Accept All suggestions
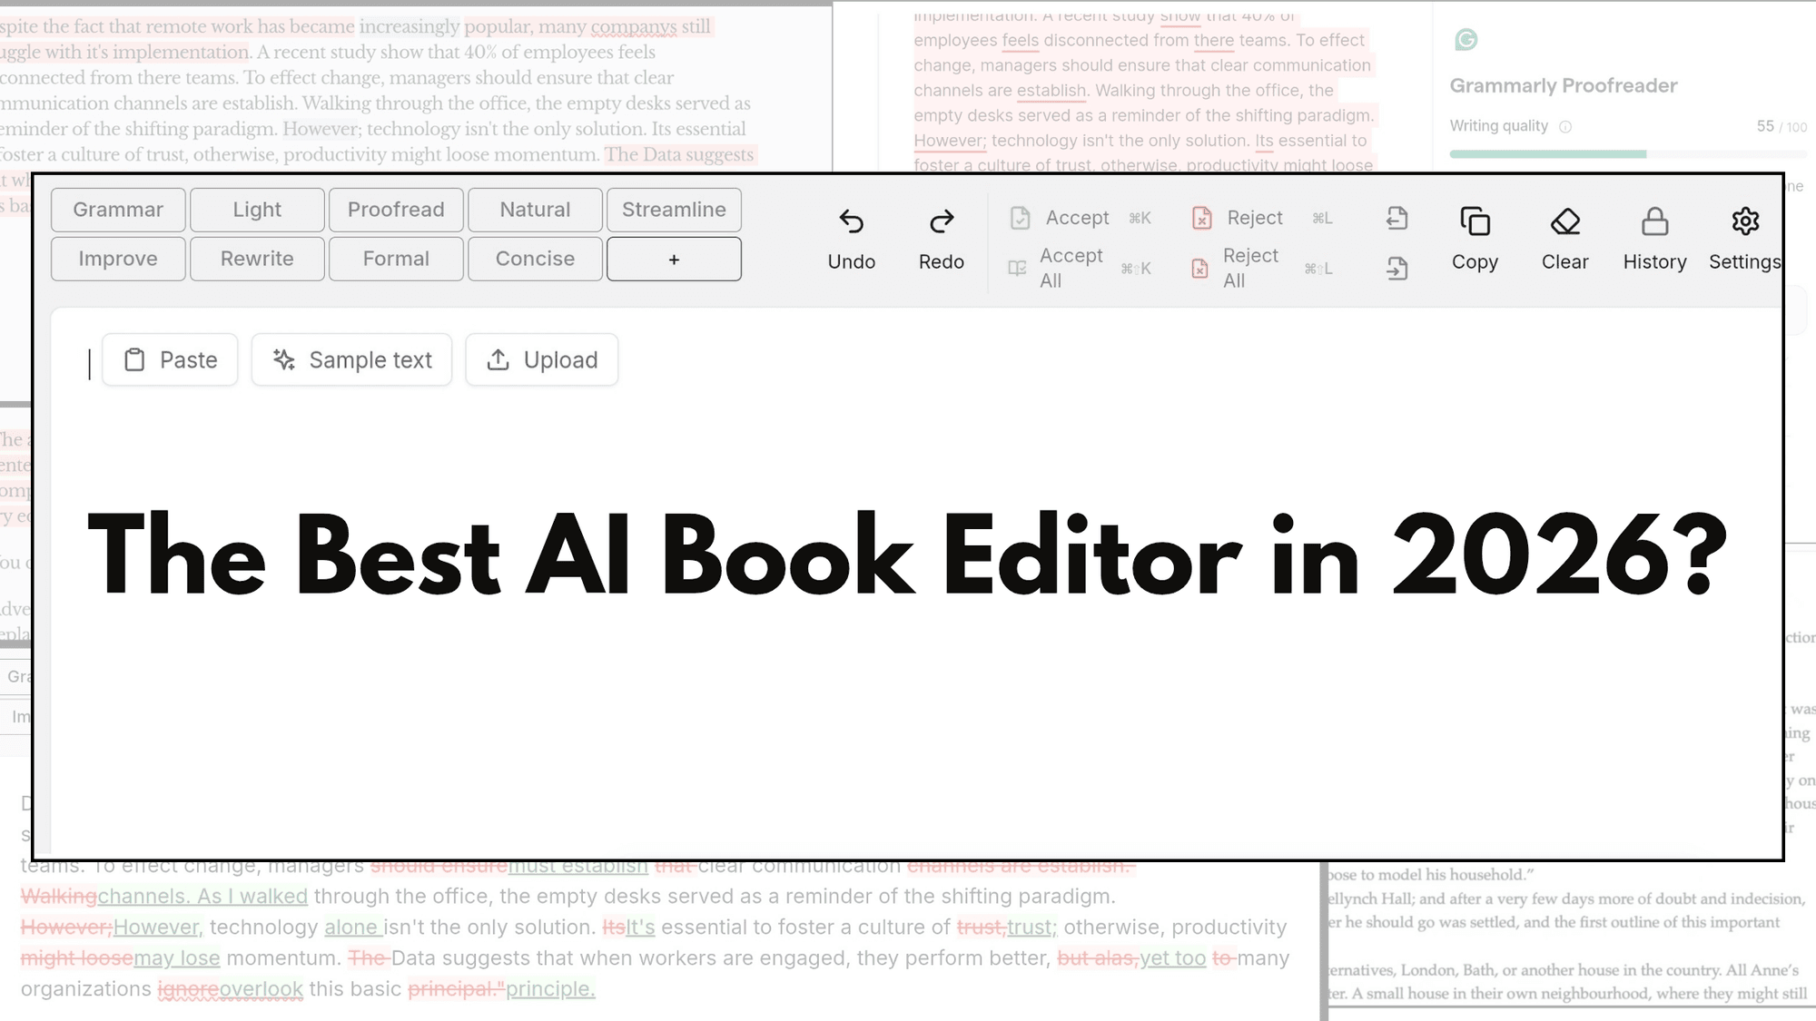The image size is (1816, 1021). coord(1079,268)
